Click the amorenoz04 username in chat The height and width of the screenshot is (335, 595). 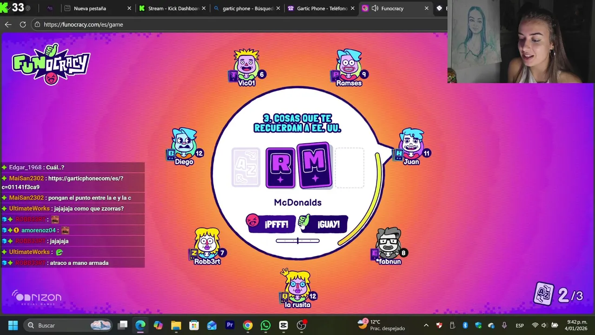point(38,230)
